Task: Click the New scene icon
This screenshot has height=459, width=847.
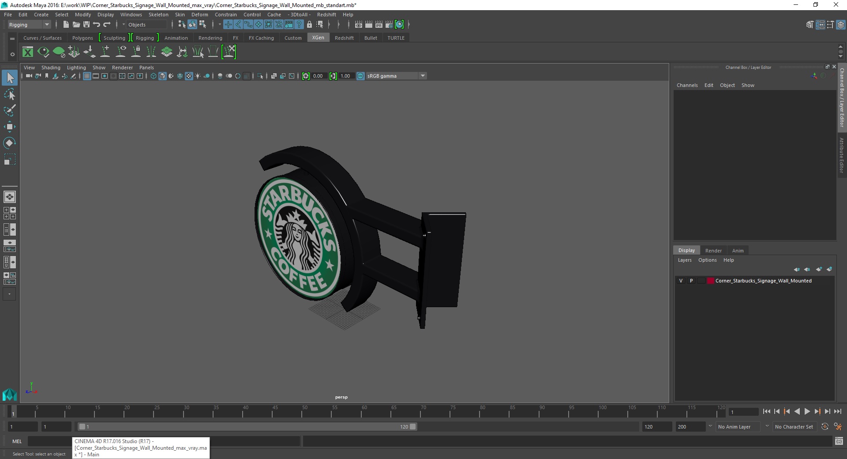Action: pos(66,25)
